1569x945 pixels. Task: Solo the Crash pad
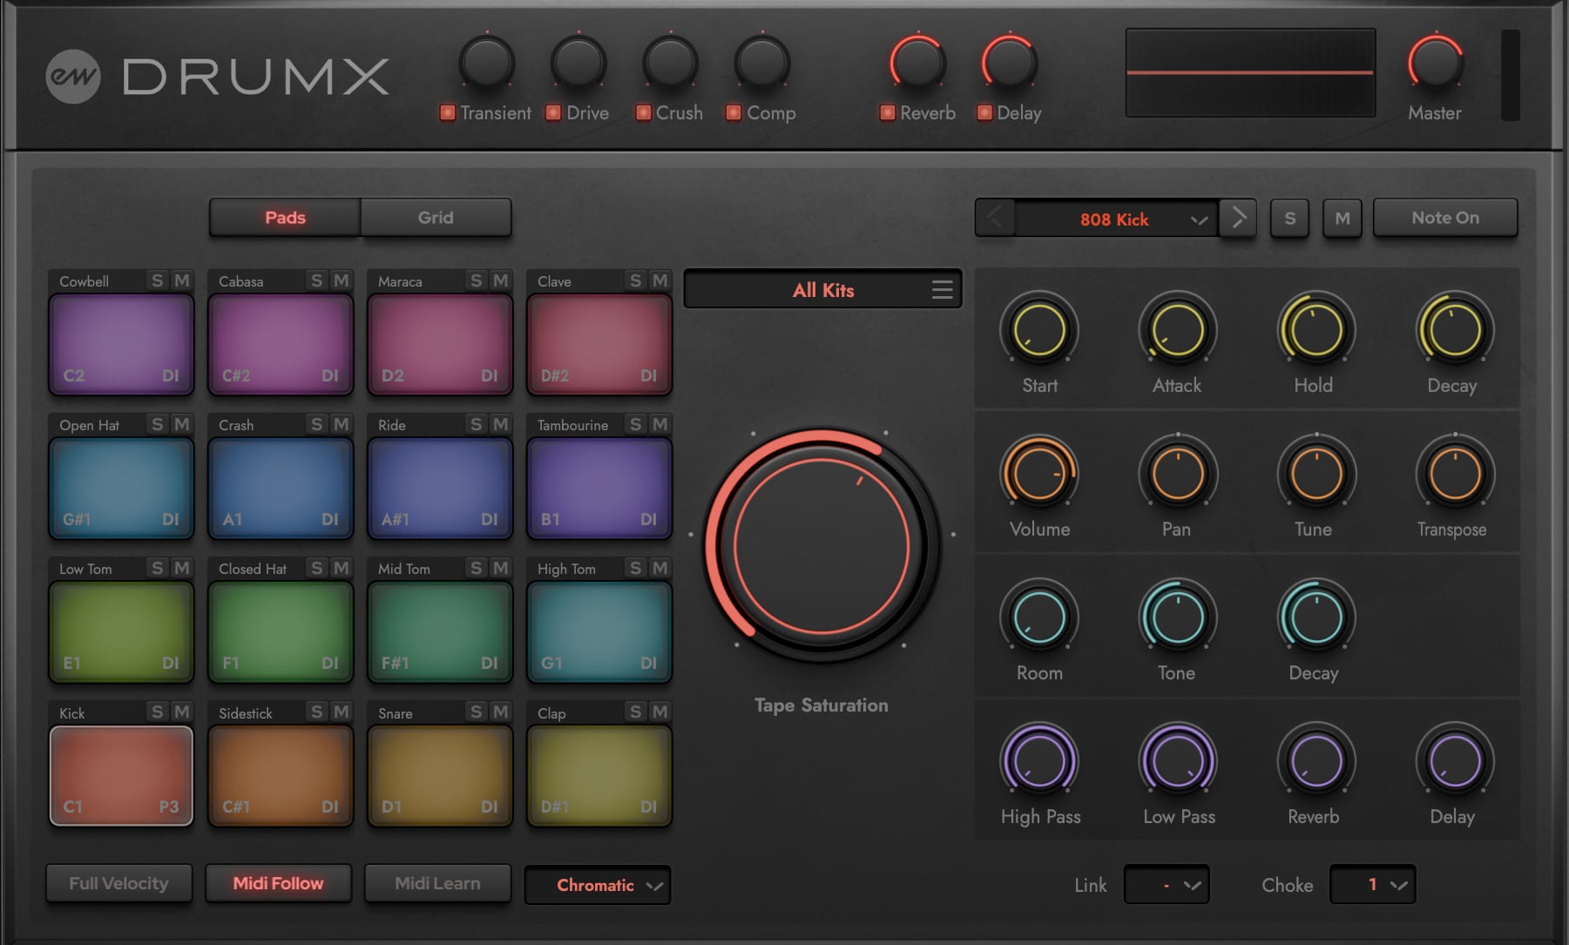[316, 424]
